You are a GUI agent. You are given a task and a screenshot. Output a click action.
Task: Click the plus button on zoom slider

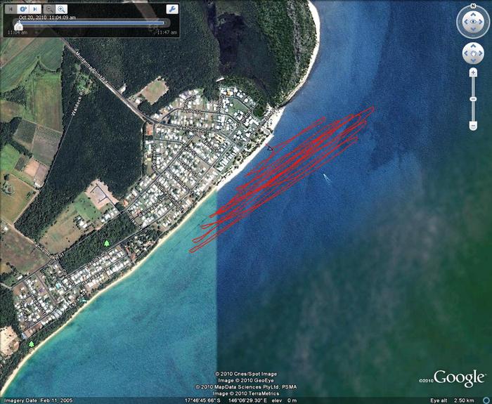tap(472, 74)
